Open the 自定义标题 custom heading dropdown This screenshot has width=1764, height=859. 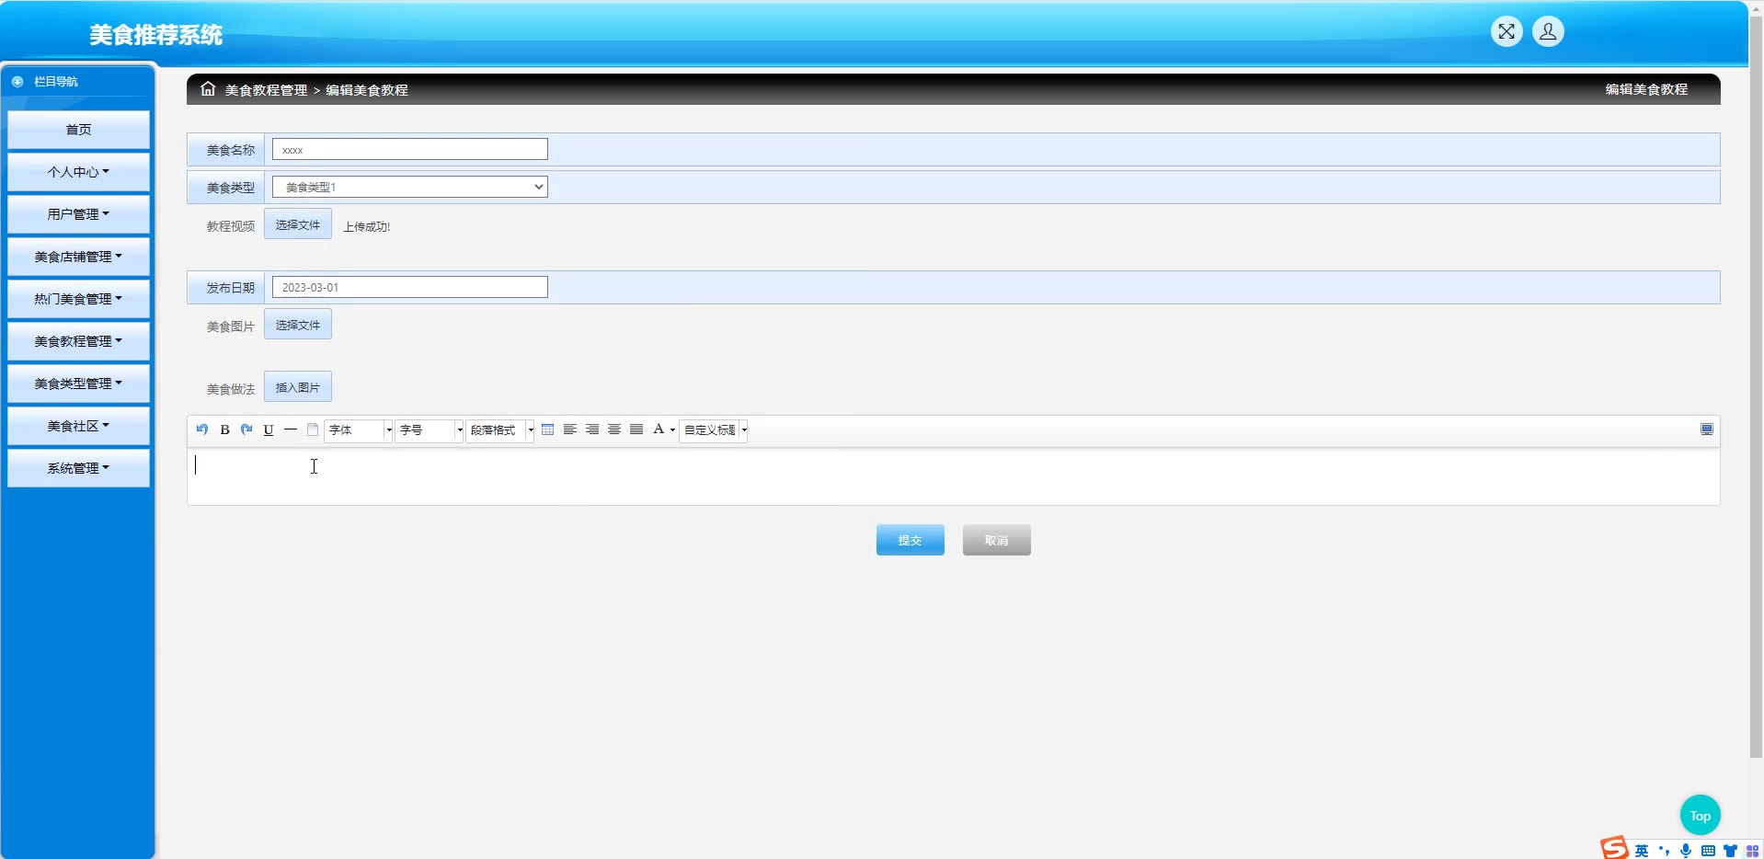click(x=714, y=429)
